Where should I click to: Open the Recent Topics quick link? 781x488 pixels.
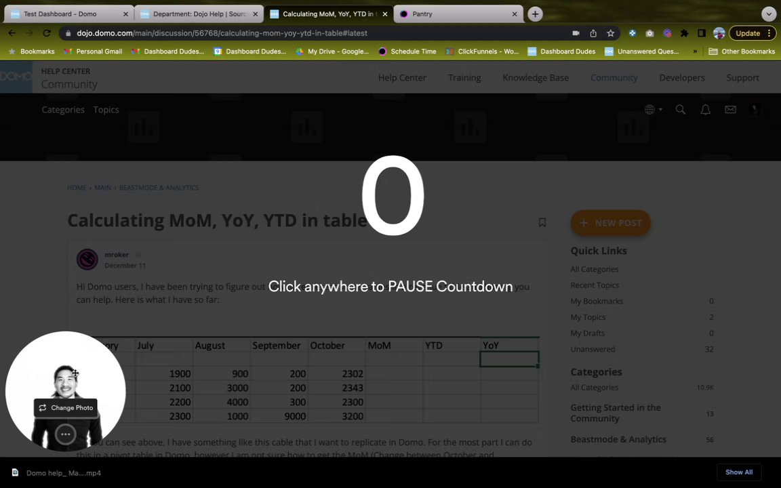point(595,285)
